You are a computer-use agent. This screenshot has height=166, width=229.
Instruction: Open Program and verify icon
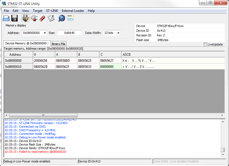(51, 18)
